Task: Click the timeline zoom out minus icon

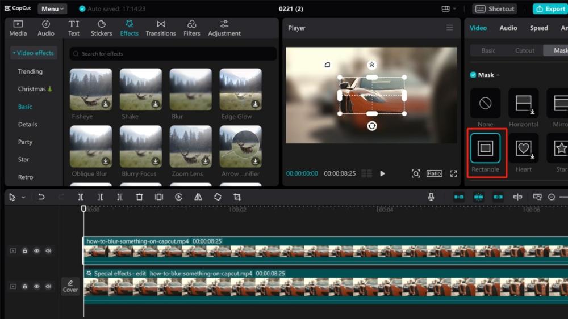Action: click(x=552, y=197)
